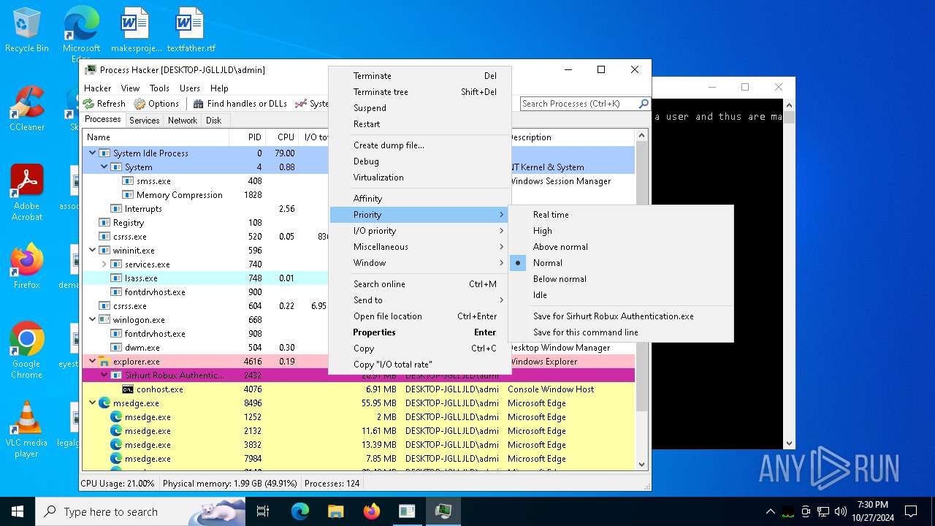
Task: Click Process Hacker taskbar icon
Action: (x=443, y=511)
